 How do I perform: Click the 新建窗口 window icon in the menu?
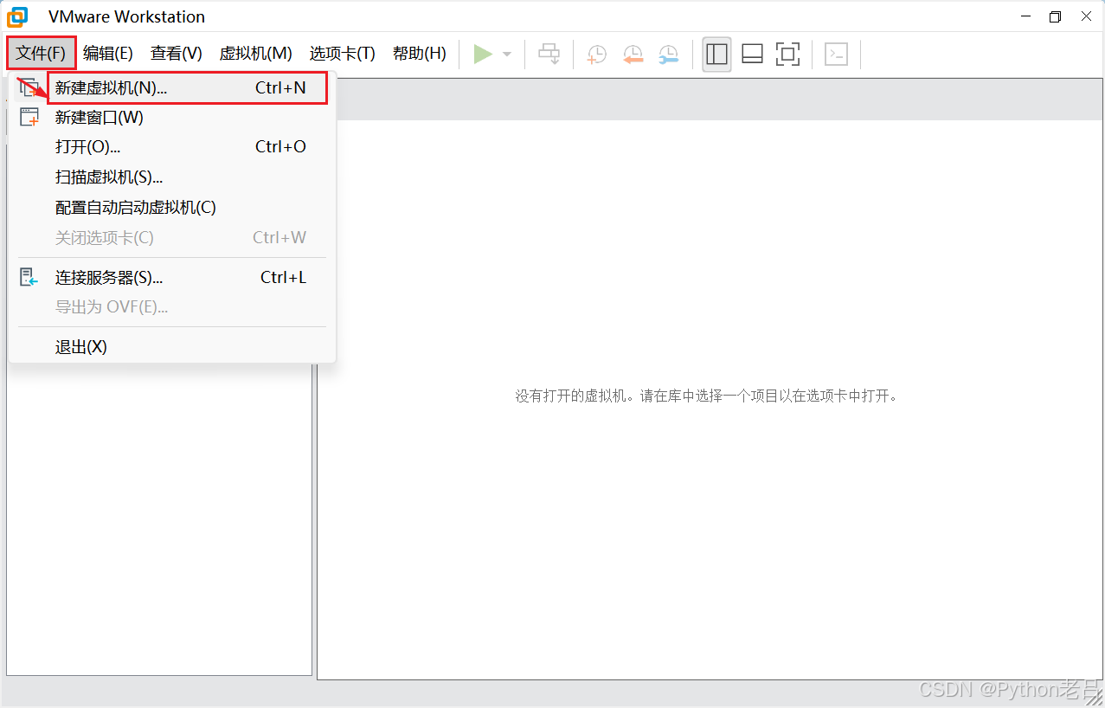coord(29,117)
